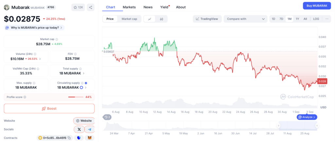335x142 pixels.
Task: Open the News tab
Action: pos(148,7)
